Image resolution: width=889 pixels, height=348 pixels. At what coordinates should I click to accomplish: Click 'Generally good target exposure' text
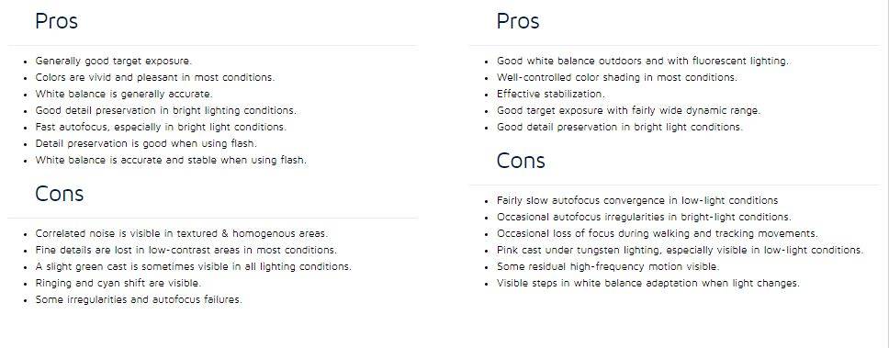click(113, 62)
